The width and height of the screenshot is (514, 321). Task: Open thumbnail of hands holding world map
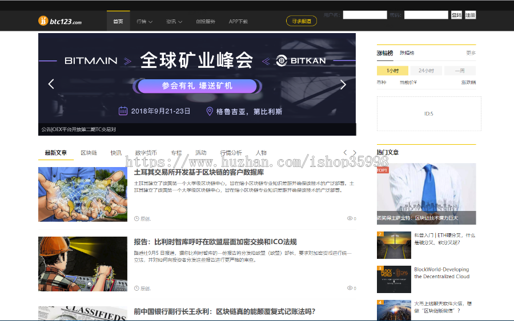[83, 194]
